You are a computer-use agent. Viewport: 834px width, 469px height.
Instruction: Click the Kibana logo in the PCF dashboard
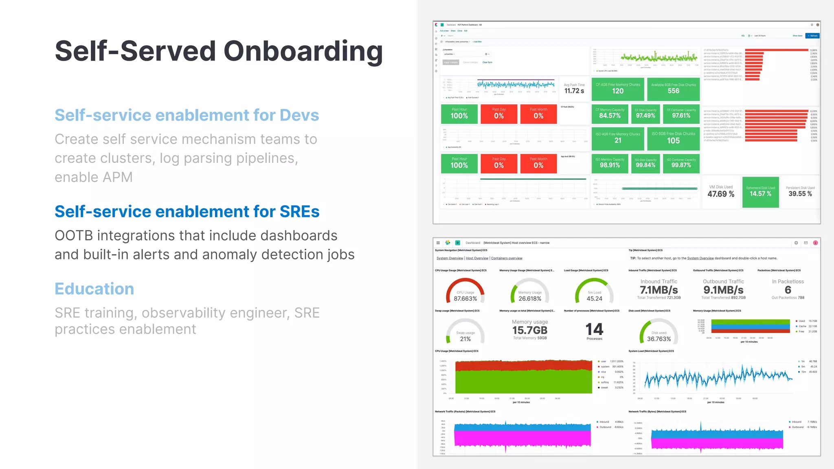coord(436,25)
